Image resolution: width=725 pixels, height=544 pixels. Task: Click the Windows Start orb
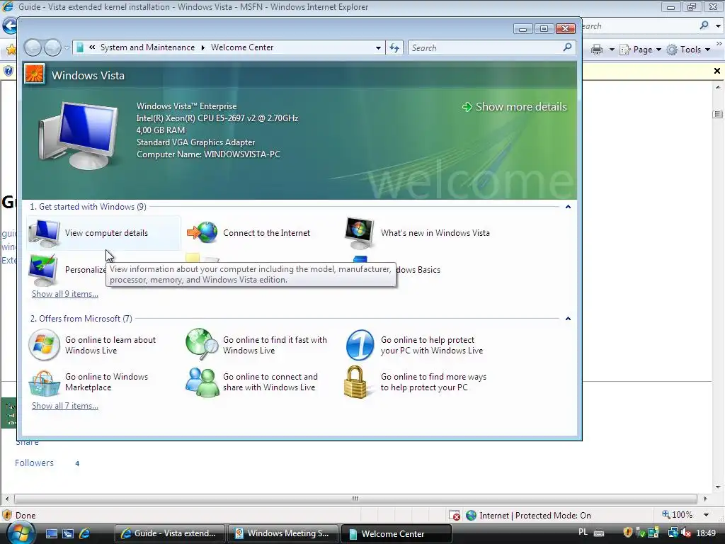tap(21, 533)
